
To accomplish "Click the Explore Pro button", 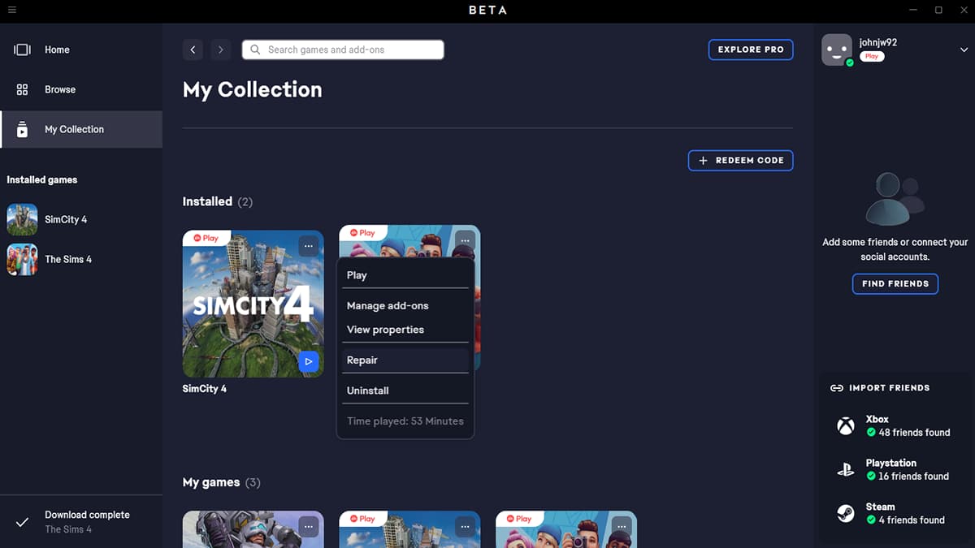I will point(750,50).
